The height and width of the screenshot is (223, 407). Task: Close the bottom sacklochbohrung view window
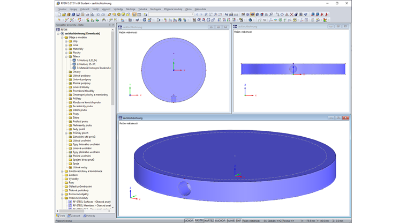(x=345, y=118)
